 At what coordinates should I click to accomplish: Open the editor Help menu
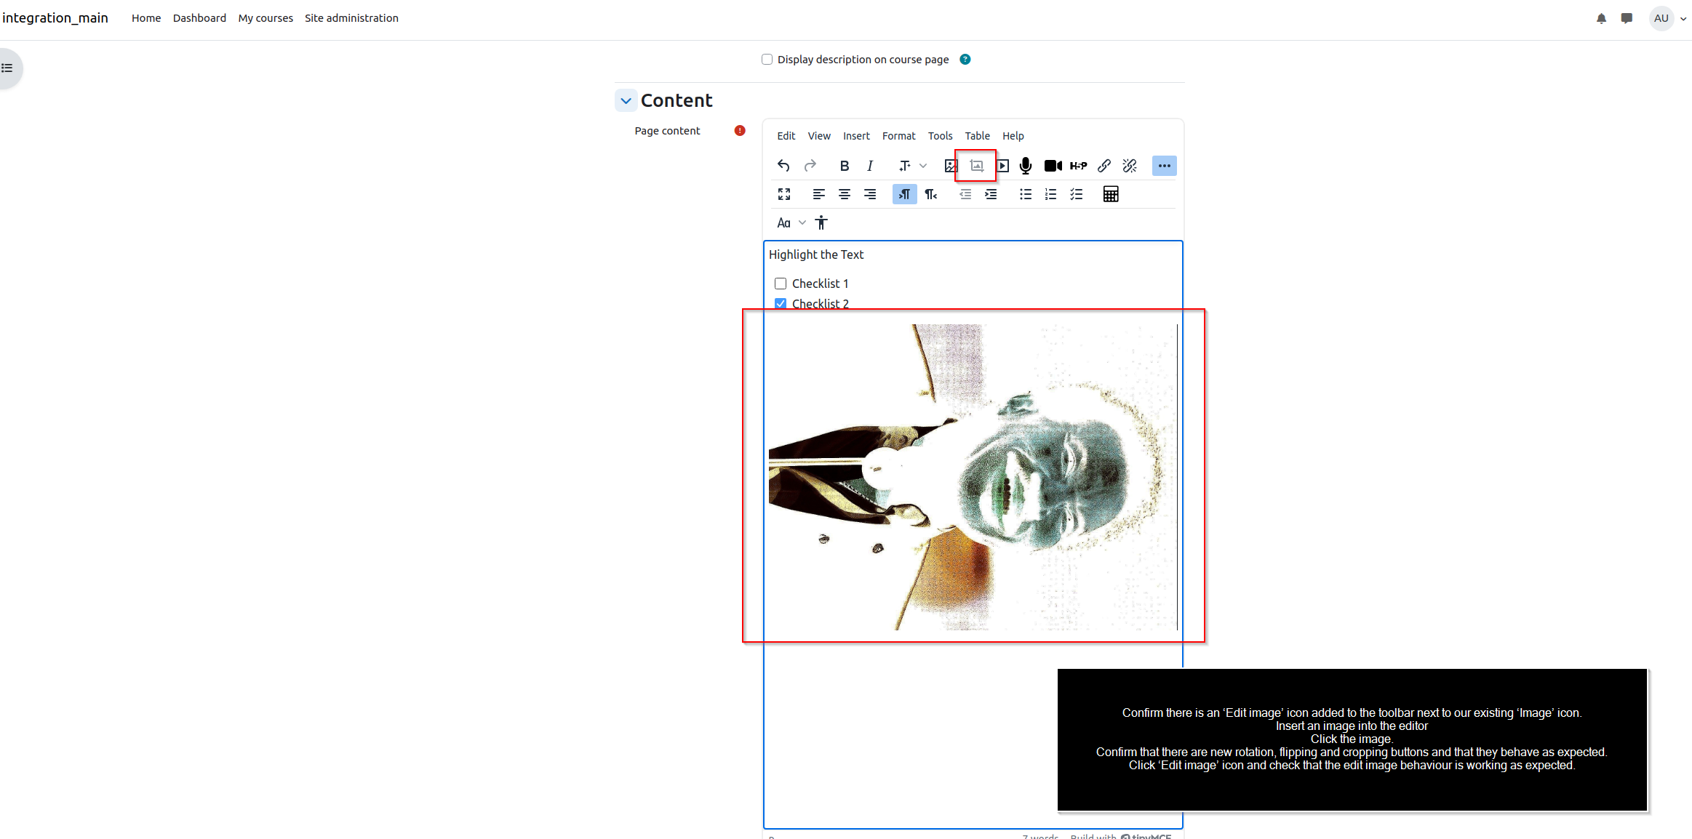click(x=1013, y=136)
